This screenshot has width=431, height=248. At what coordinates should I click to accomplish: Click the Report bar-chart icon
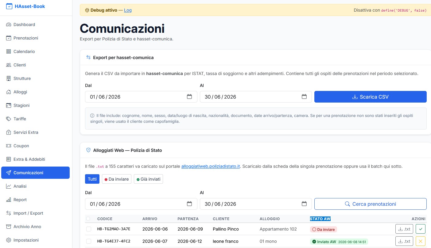[9, 200]
